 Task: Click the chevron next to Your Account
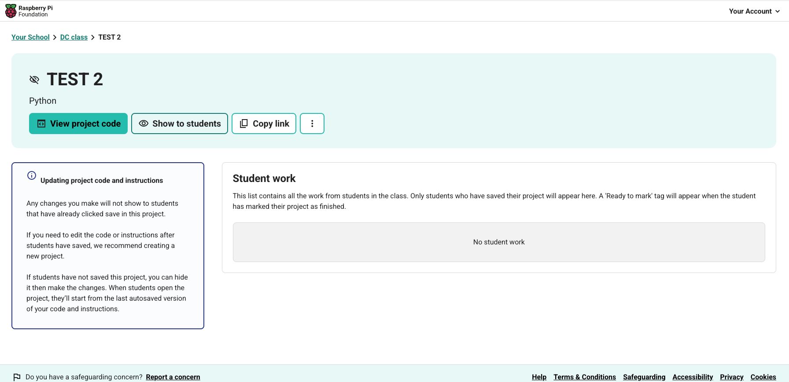[x=778, y=11]
